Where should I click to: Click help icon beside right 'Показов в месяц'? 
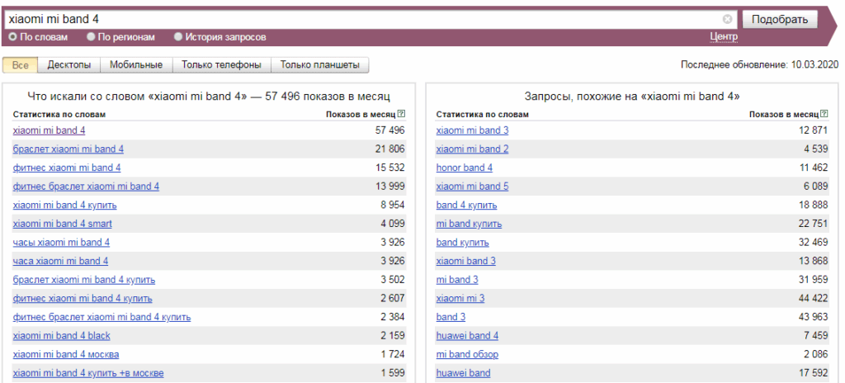point(824,114)
